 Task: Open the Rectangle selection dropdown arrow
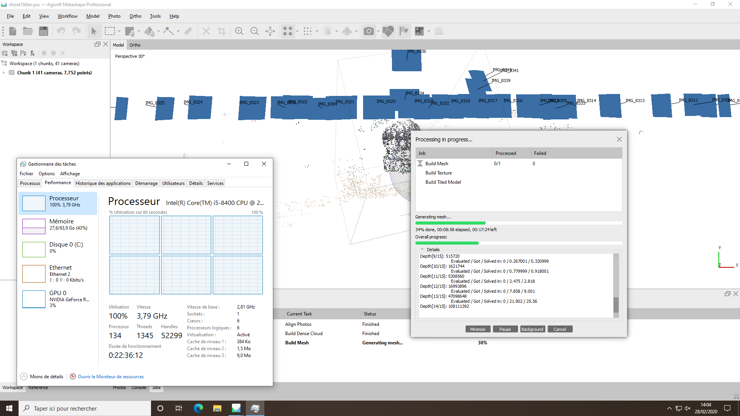click(119, 31)
